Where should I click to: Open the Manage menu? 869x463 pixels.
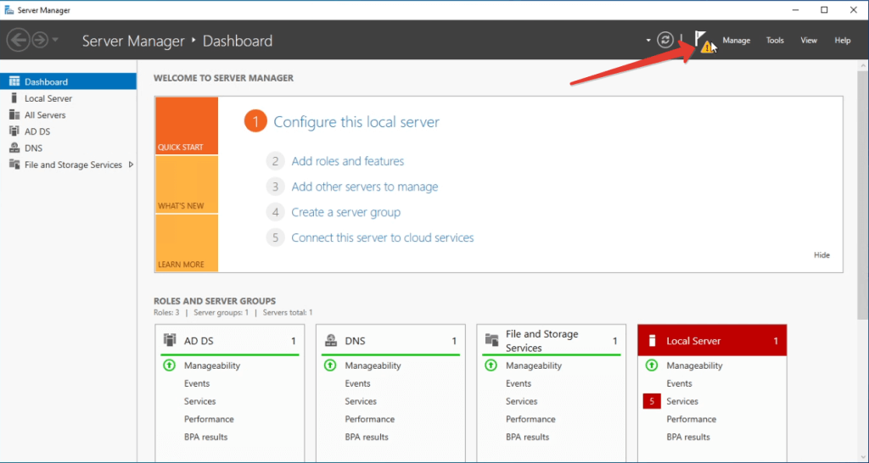pyautogui.click(x=736, y=41)
